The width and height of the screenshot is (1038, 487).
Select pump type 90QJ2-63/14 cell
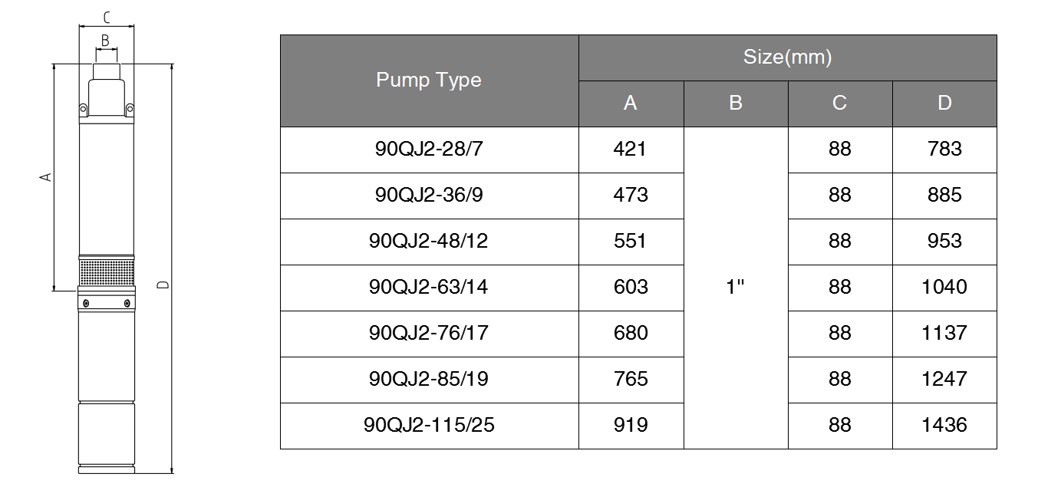point(429,288)
